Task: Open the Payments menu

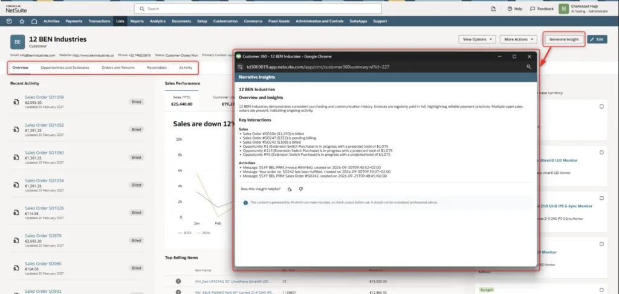Action: click(x=74, y=21)
